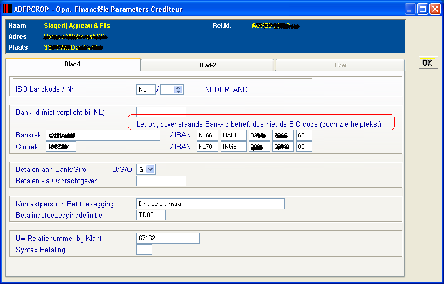
Task: Click the Let op Bank-id warning text
Action: click(x=259, y=124)
